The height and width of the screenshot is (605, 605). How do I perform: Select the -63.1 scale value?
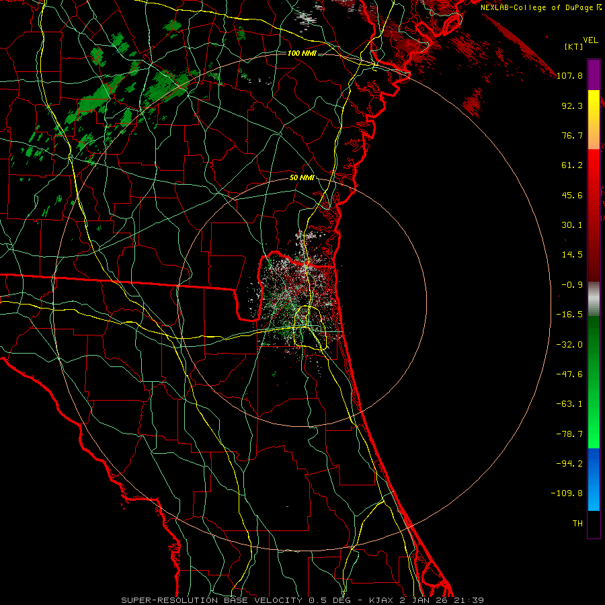(569, 404)
